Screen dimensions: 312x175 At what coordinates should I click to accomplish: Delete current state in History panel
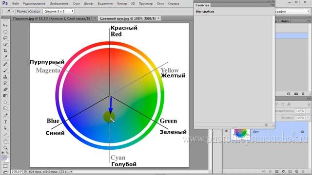[303, 94]
